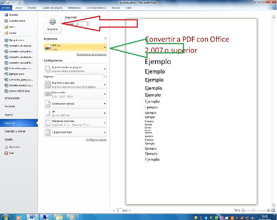Click the info icon beside Impresora heading
This screenshot has height=220, width=277.
(x=106, y=38)
